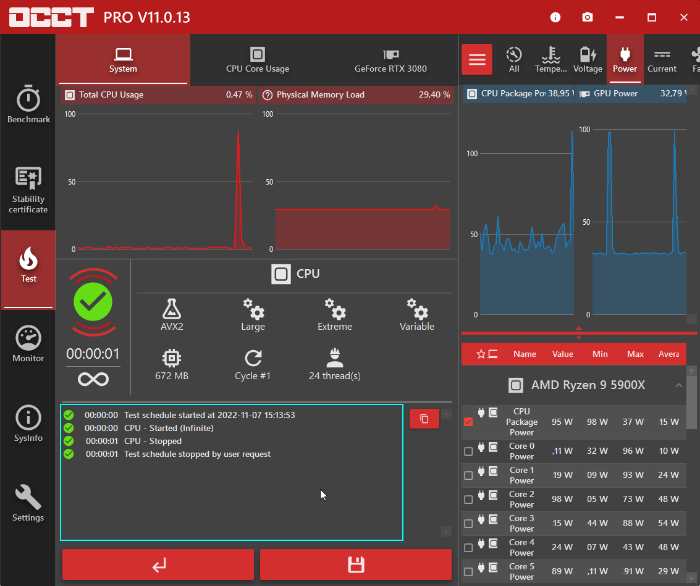Open the Stability certificate page

click(x=28, y=190)
